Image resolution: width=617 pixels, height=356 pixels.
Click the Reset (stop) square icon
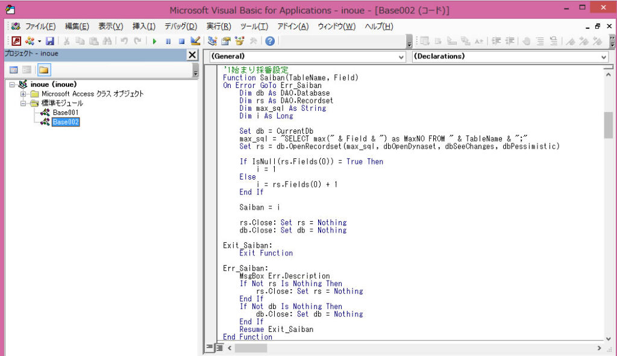pos(181,41)
